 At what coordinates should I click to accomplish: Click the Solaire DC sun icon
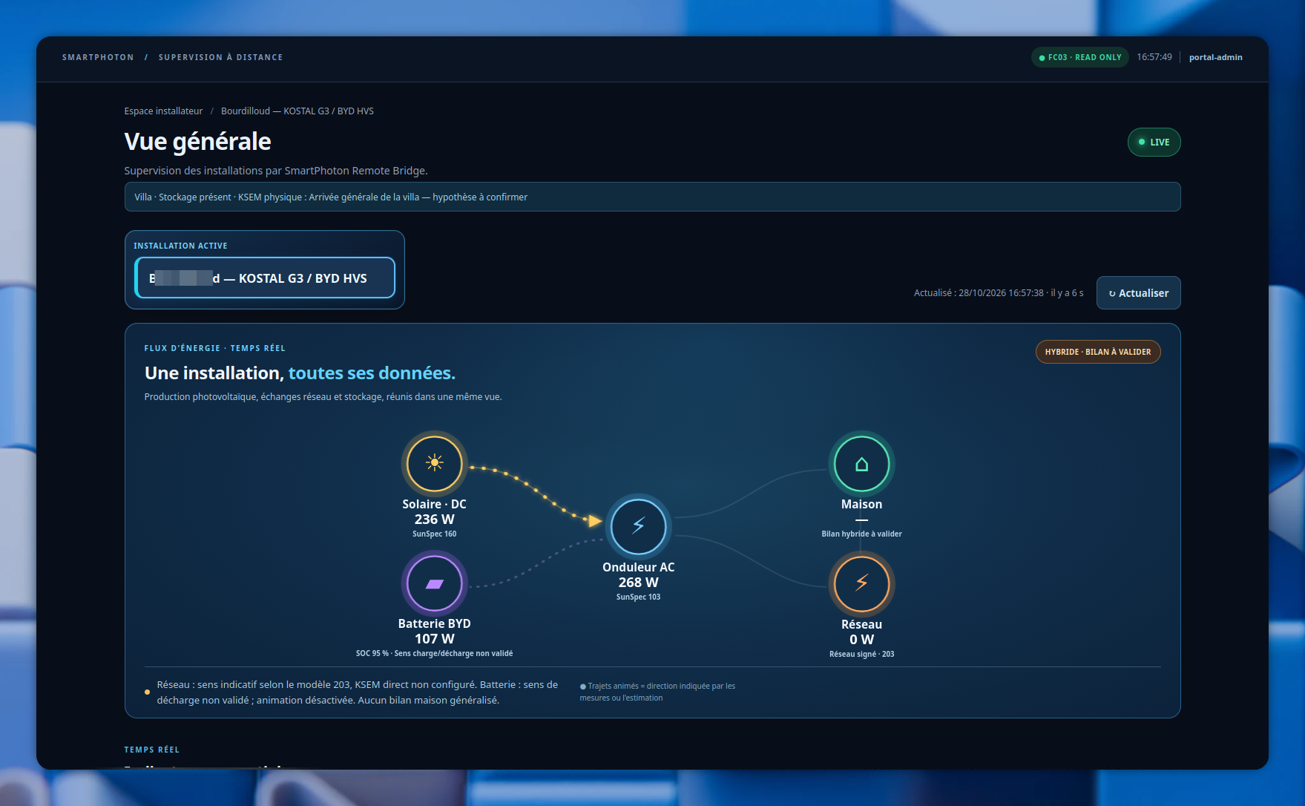coord(435,463)
